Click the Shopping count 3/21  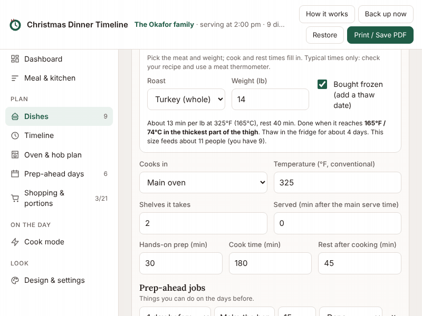(101, 199)
